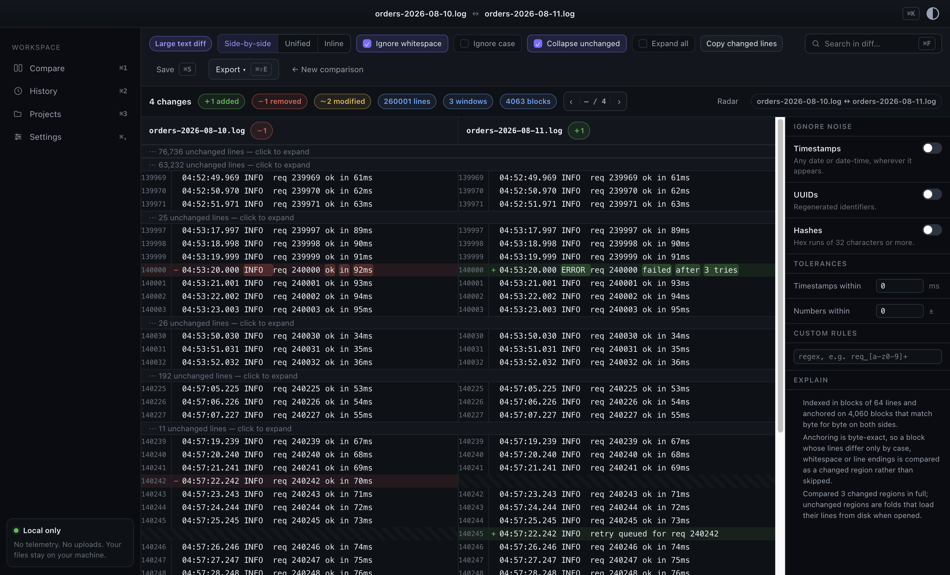Viewport: 950px width, 575px height.
Task: Open Compare in the workspace sidebar
Action: click(x=70, y=68)
